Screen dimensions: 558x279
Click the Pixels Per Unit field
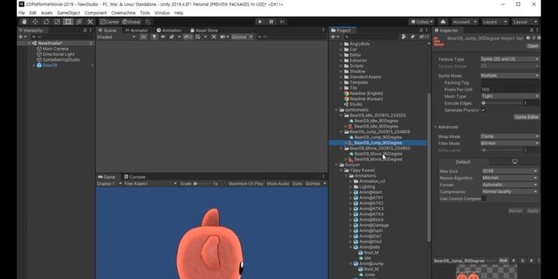pyautogui.click(x=511, y=90)
